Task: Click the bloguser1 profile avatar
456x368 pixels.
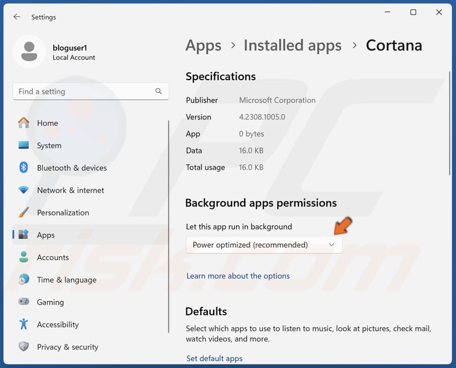Action: coord(29,51)
